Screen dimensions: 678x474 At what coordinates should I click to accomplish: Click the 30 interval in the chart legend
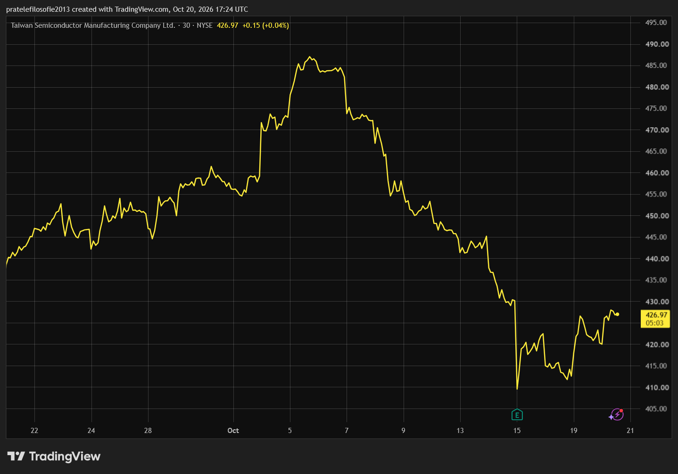pos(186,25)
